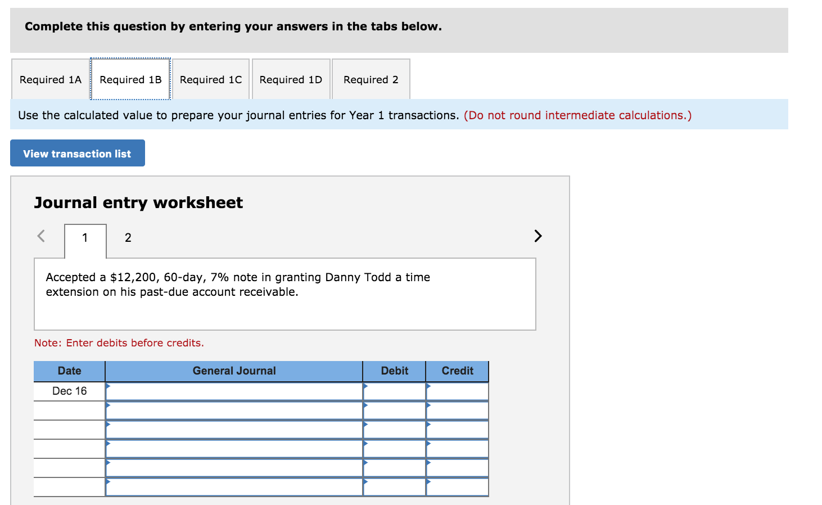Go to the next journal entry arrow
The height and width of the screenshot is (505, 822).
coord(538,236)
